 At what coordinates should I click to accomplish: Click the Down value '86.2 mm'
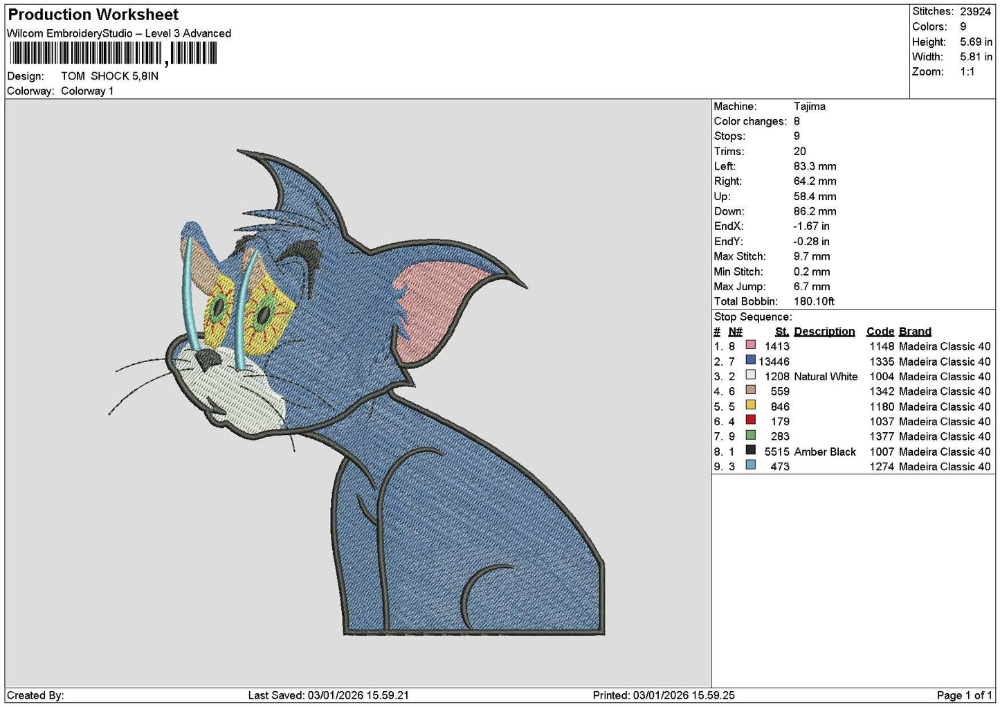tap(815, 212)
